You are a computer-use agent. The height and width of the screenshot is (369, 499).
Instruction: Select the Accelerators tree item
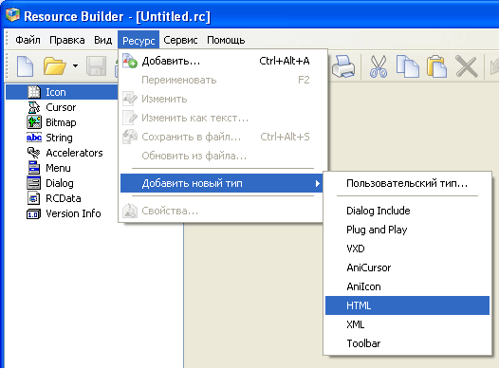pos(74,153)
